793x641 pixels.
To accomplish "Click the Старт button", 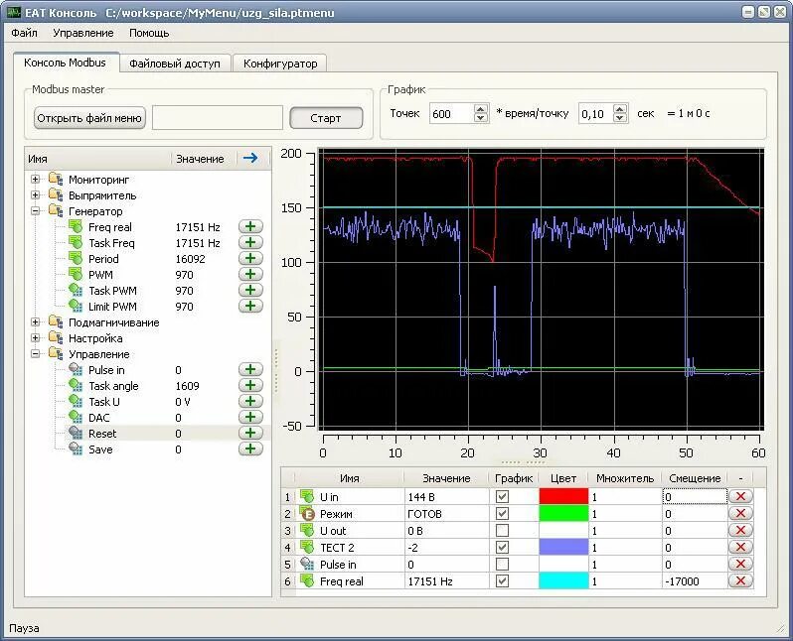I will pyautogui.click(x=326, y=118).
